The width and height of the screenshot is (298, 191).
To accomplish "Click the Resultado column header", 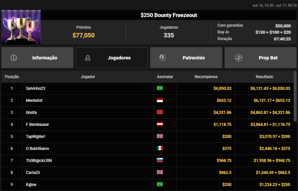I will click(264, 77).
